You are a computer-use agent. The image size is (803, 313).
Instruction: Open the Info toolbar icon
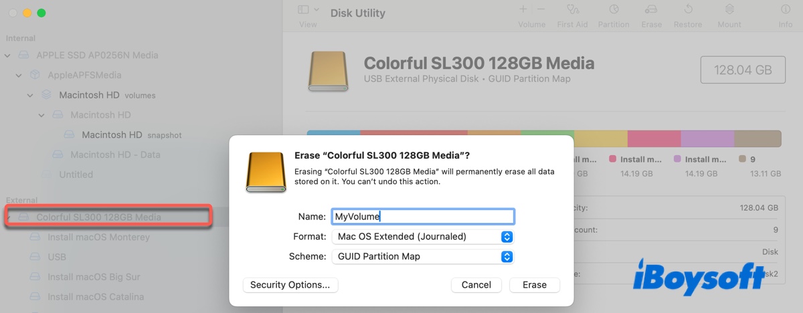(786, 10)
